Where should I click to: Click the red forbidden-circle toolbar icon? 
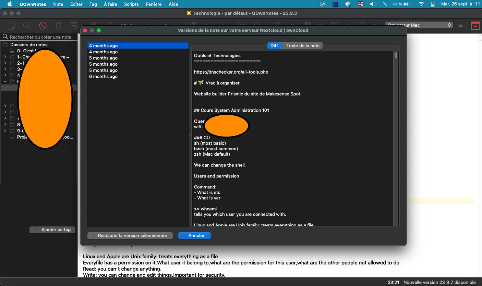pyautogui.click(x=43, y=25)
